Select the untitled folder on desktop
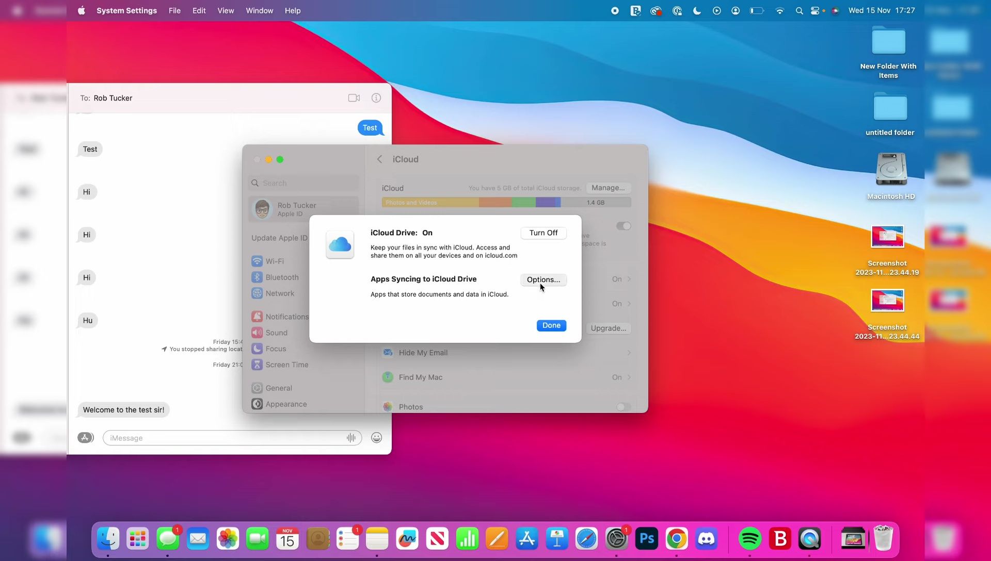 tap(890, 107)
